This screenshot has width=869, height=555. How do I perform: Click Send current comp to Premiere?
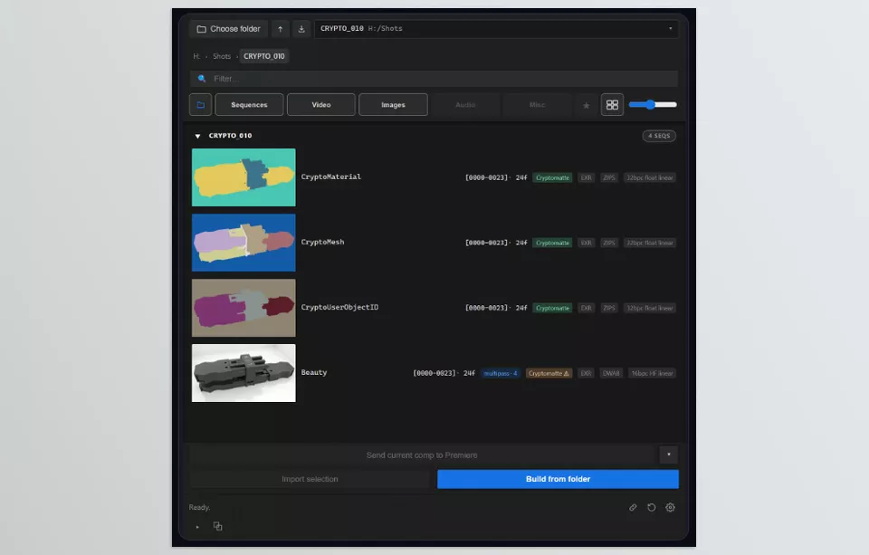(422, 455)
